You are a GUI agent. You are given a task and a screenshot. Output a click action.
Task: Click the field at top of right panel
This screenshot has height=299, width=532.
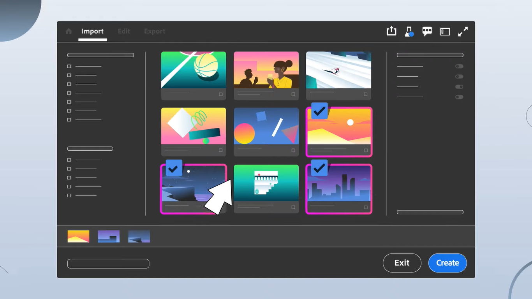click(430, 55)
